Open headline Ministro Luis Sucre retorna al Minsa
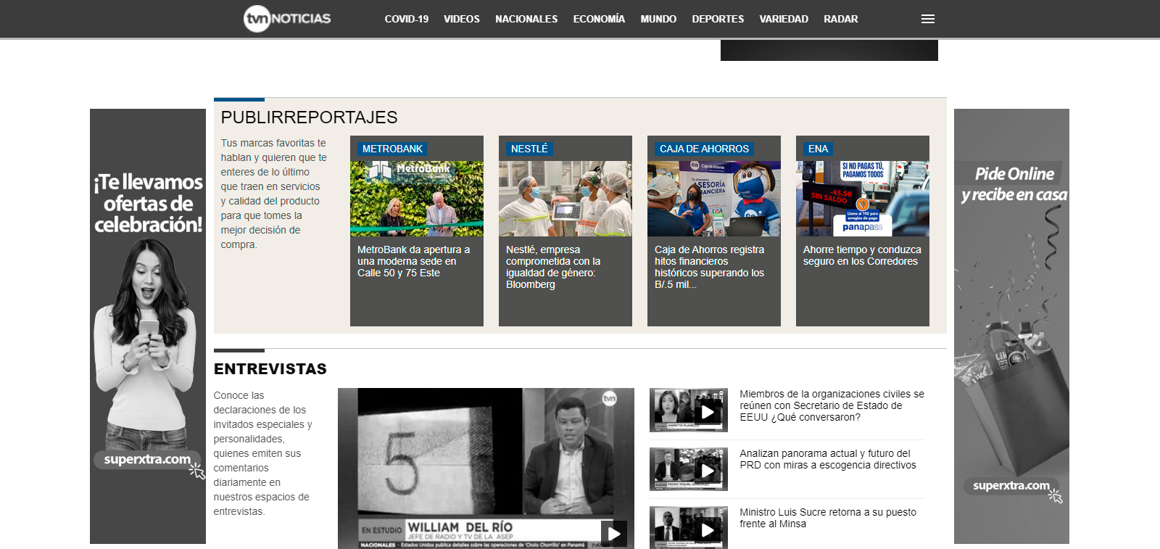The width and height of the screenshot is (1160, 549). point(828,518)
